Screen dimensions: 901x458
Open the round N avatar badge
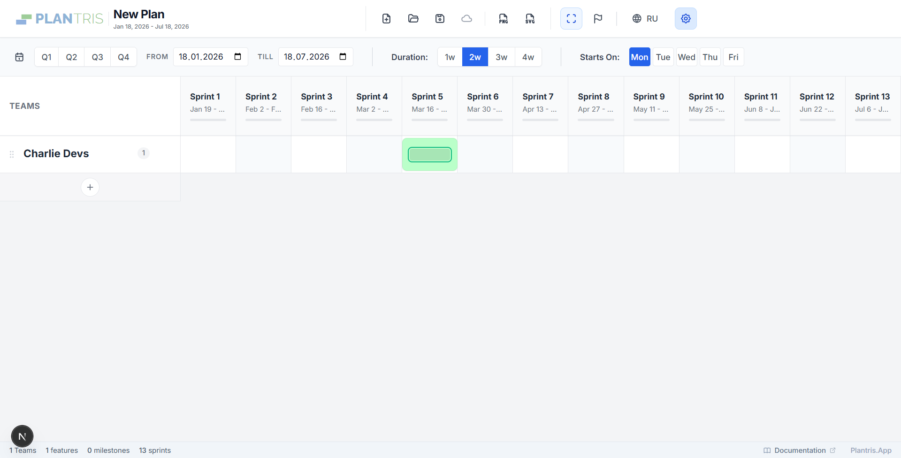22,436
